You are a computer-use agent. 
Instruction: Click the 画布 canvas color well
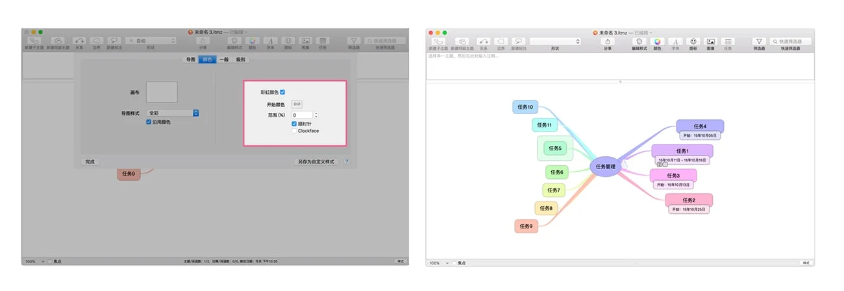pyautogui.click(x=162, y=92)
